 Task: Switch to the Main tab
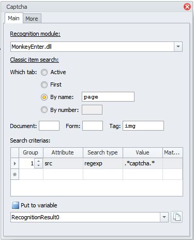(13, 18)
